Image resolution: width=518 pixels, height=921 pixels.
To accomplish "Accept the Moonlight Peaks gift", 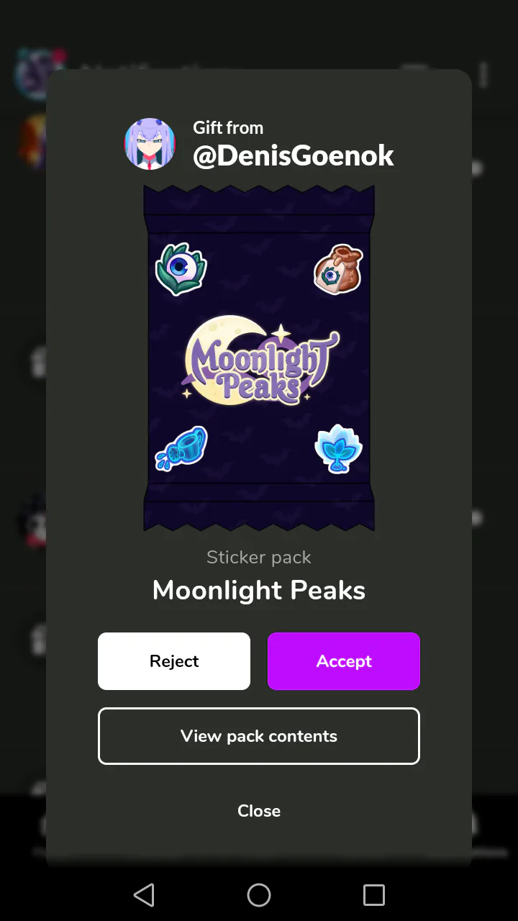I will (344, 661).
